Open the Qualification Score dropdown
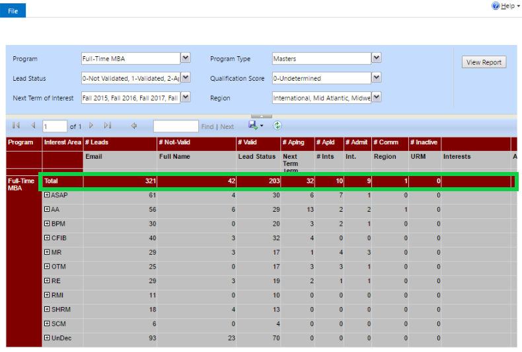Image resolution: width=522 pixels, height=352 pixels. click(x=376, y=78)
